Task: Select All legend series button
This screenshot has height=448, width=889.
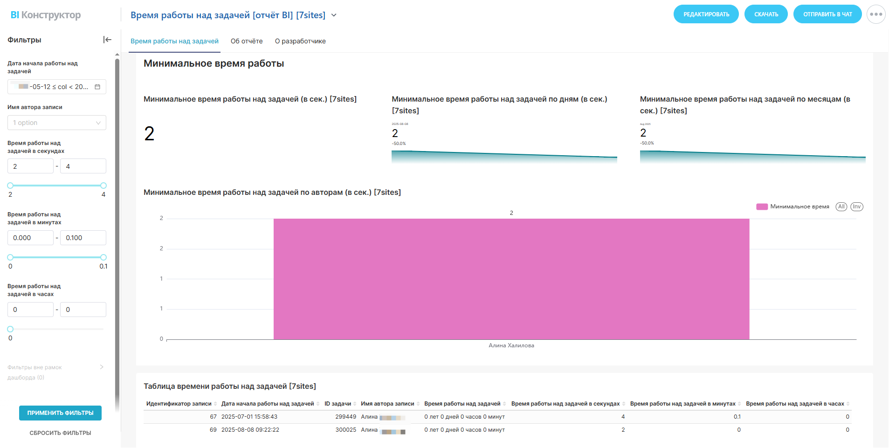Action: coord(841,207)
